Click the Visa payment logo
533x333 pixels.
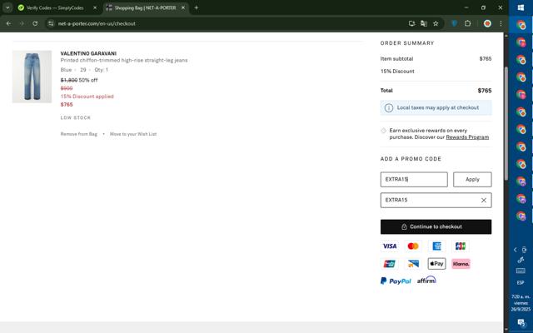390,246
